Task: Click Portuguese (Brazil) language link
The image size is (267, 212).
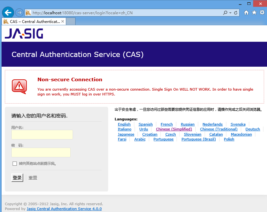Action: [x=199, y=139]
